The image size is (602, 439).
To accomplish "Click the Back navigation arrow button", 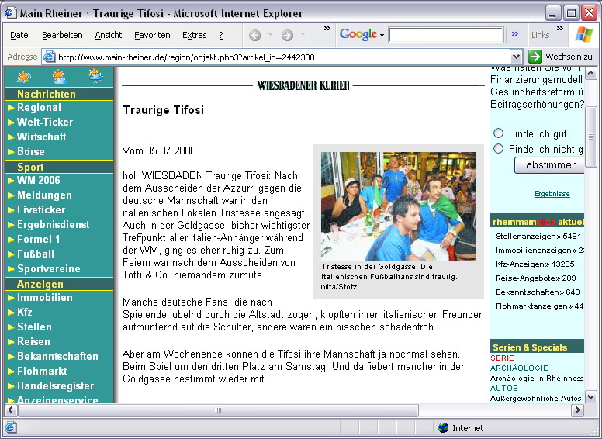I will click(255, 36).
